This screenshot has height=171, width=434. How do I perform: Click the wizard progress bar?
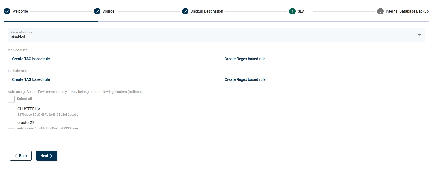point(216,21)
